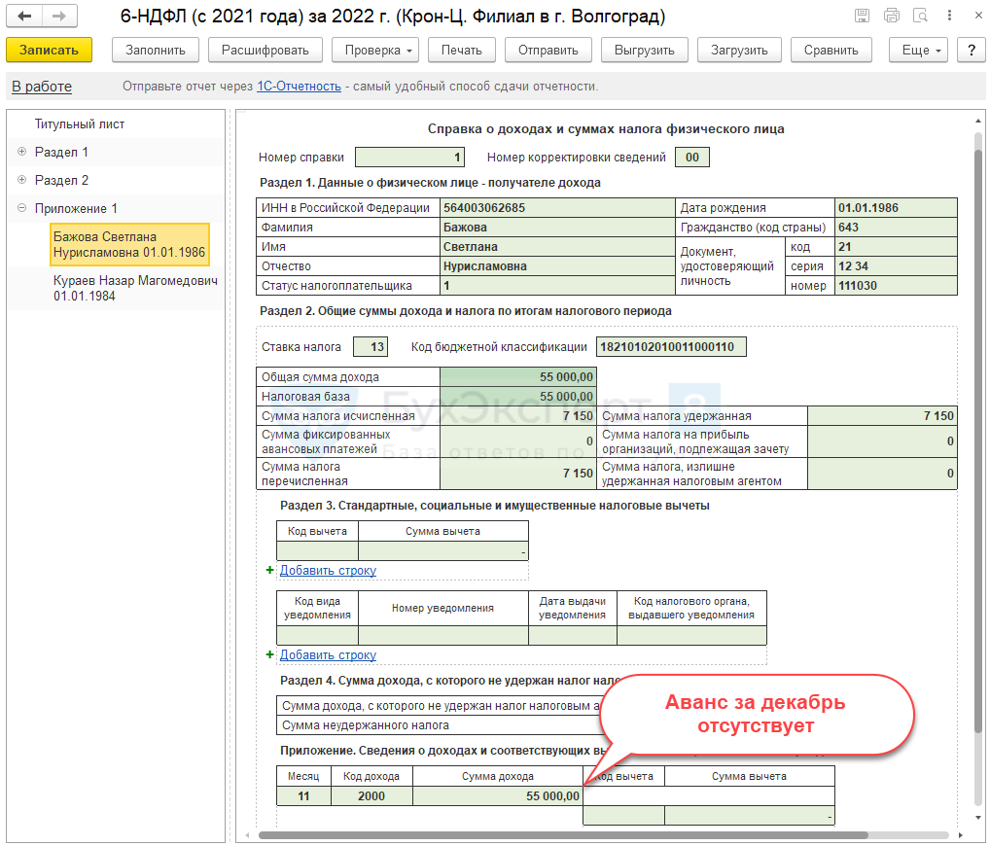This screenshot has height=846, width=990.
Task: Close the 6-НДФЛ report form
Action: click(x=978, y=16)
